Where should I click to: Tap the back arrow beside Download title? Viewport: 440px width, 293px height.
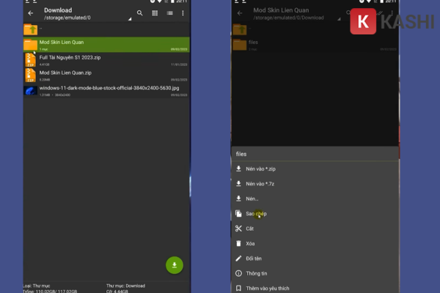point(30,13)
